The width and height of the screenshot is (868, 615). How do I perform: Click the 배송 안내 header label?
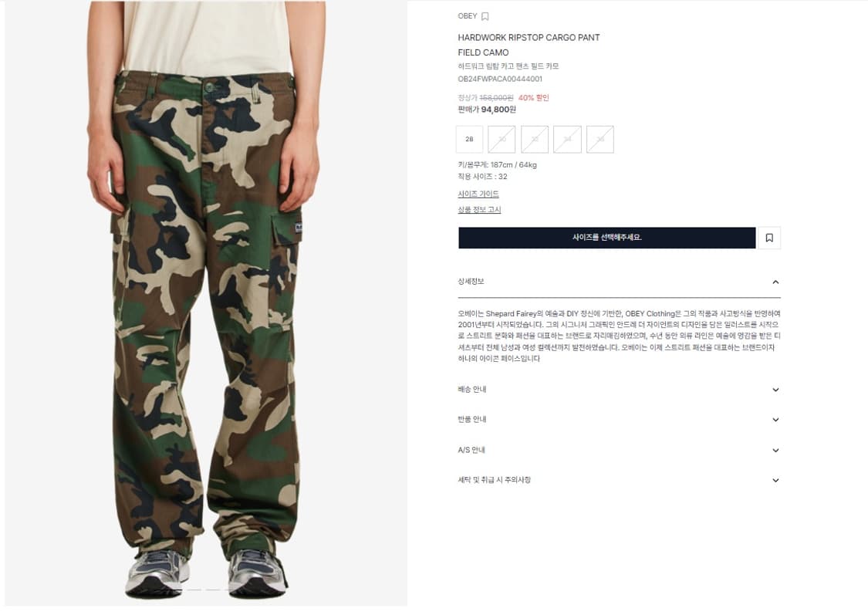pos(472,389)
